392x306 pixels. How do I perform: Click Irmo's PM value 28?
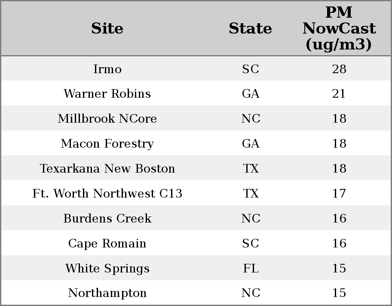pos(339,69)
